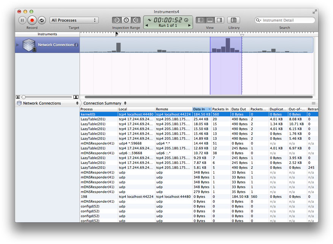Image resolution: width=333 pixels, height=244 pixels.
Task: Set the inspection range end marker
Action: click(x=135, y=20)
